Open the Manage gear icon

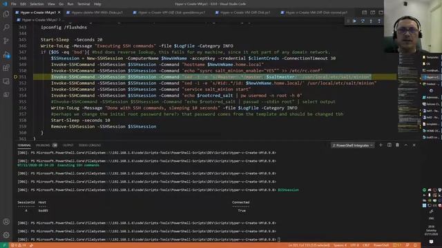6,235
